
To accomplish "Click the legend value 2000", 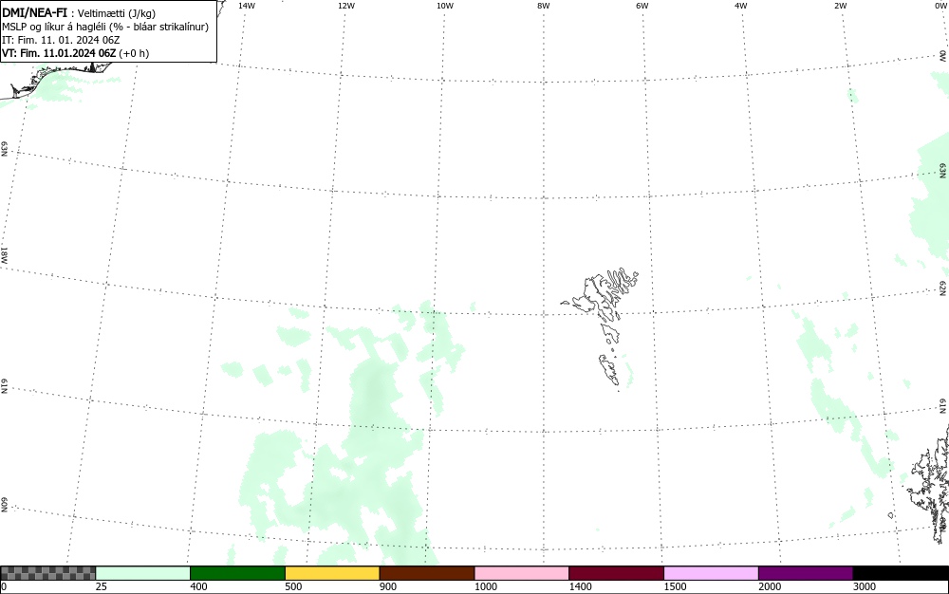I will pyautogui.click(x=770, y=586).
